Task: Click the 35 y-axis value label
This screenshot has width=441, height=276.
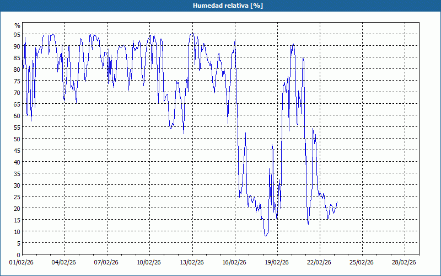Action: pos(17,174)
